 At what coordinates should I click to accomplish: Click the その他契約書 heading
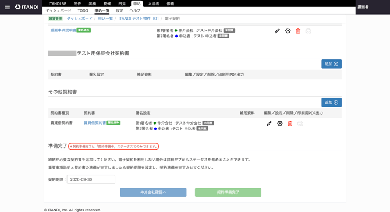(62, 91)
